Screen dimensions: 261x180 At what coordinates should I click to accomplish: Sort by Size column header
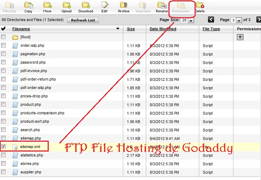click(x=131, y=29)
